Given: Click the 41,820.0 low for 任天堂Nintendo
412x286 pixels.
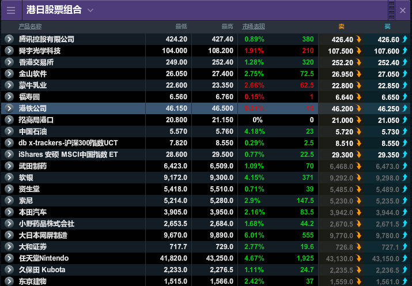Looking at the screenshot, I should coord(173,258).
